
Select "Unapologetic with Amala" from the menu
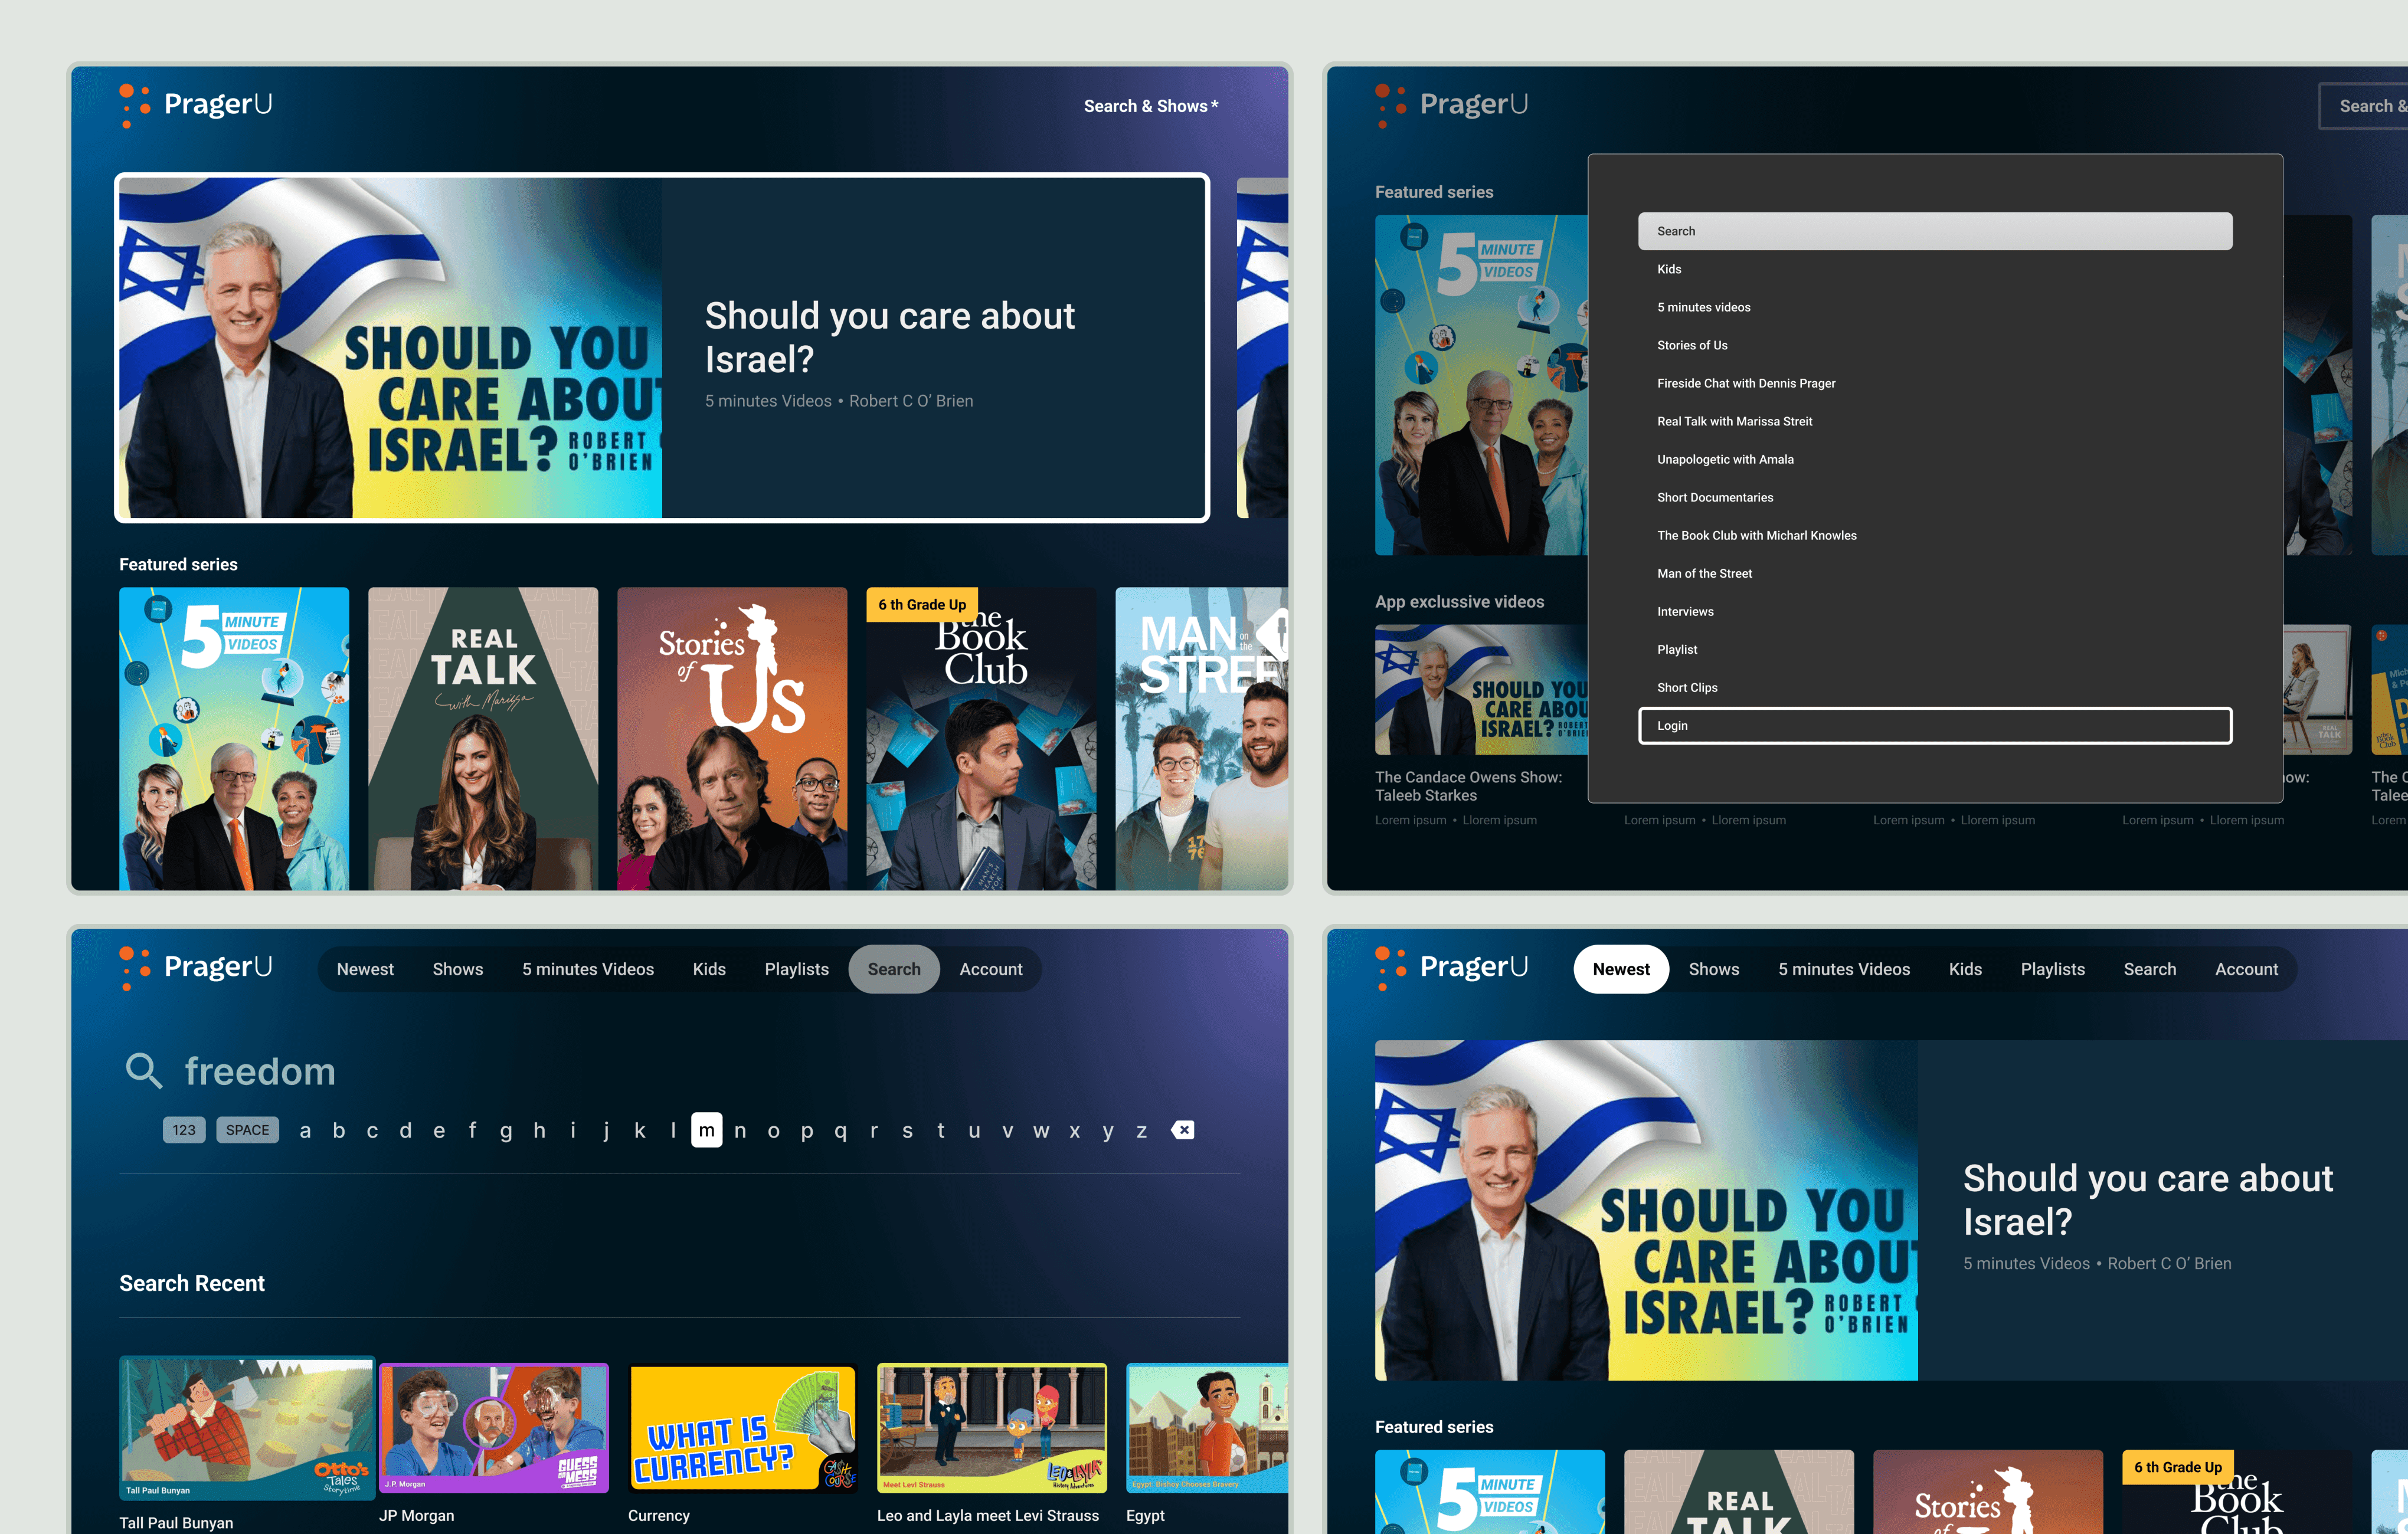point(1726,458)
